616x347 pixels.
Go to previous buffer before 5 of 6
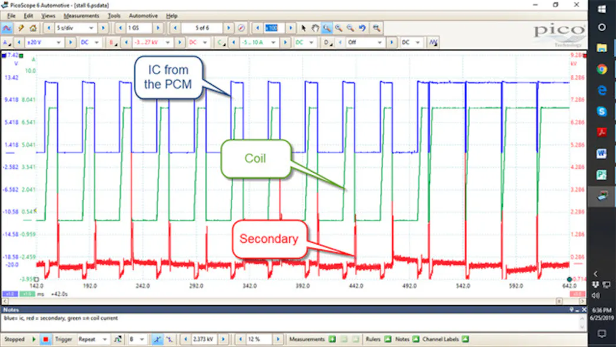point(175,28)
